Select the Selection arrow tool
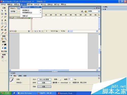The height and width of the screenshot is (95, 127). 2,11
